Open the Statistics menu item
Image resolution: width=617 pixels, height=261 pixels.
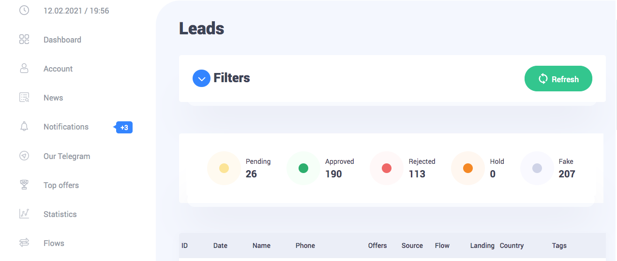(60, 214)
